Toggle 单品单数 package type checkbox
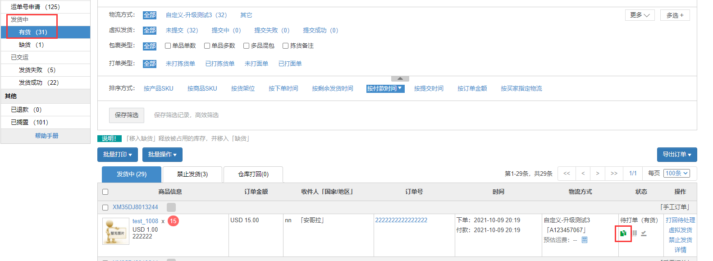The image size is (713, 261). 168,46
